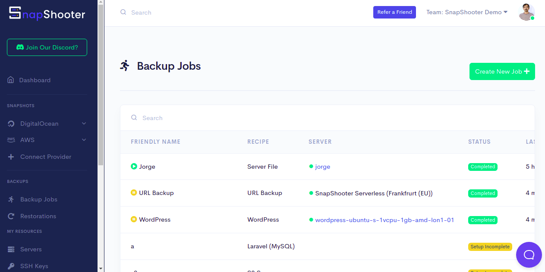The image size is (545, 272).
Task: Click the Completed badge in the URL Backup row
Action: click(483, 193)
